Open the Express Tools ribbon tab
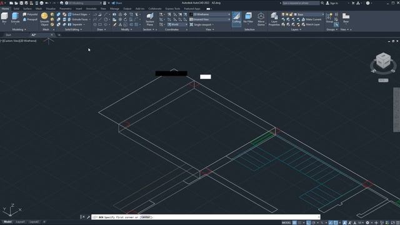The height and width of the screenshot is (225, 400). (x=172, y=9)
